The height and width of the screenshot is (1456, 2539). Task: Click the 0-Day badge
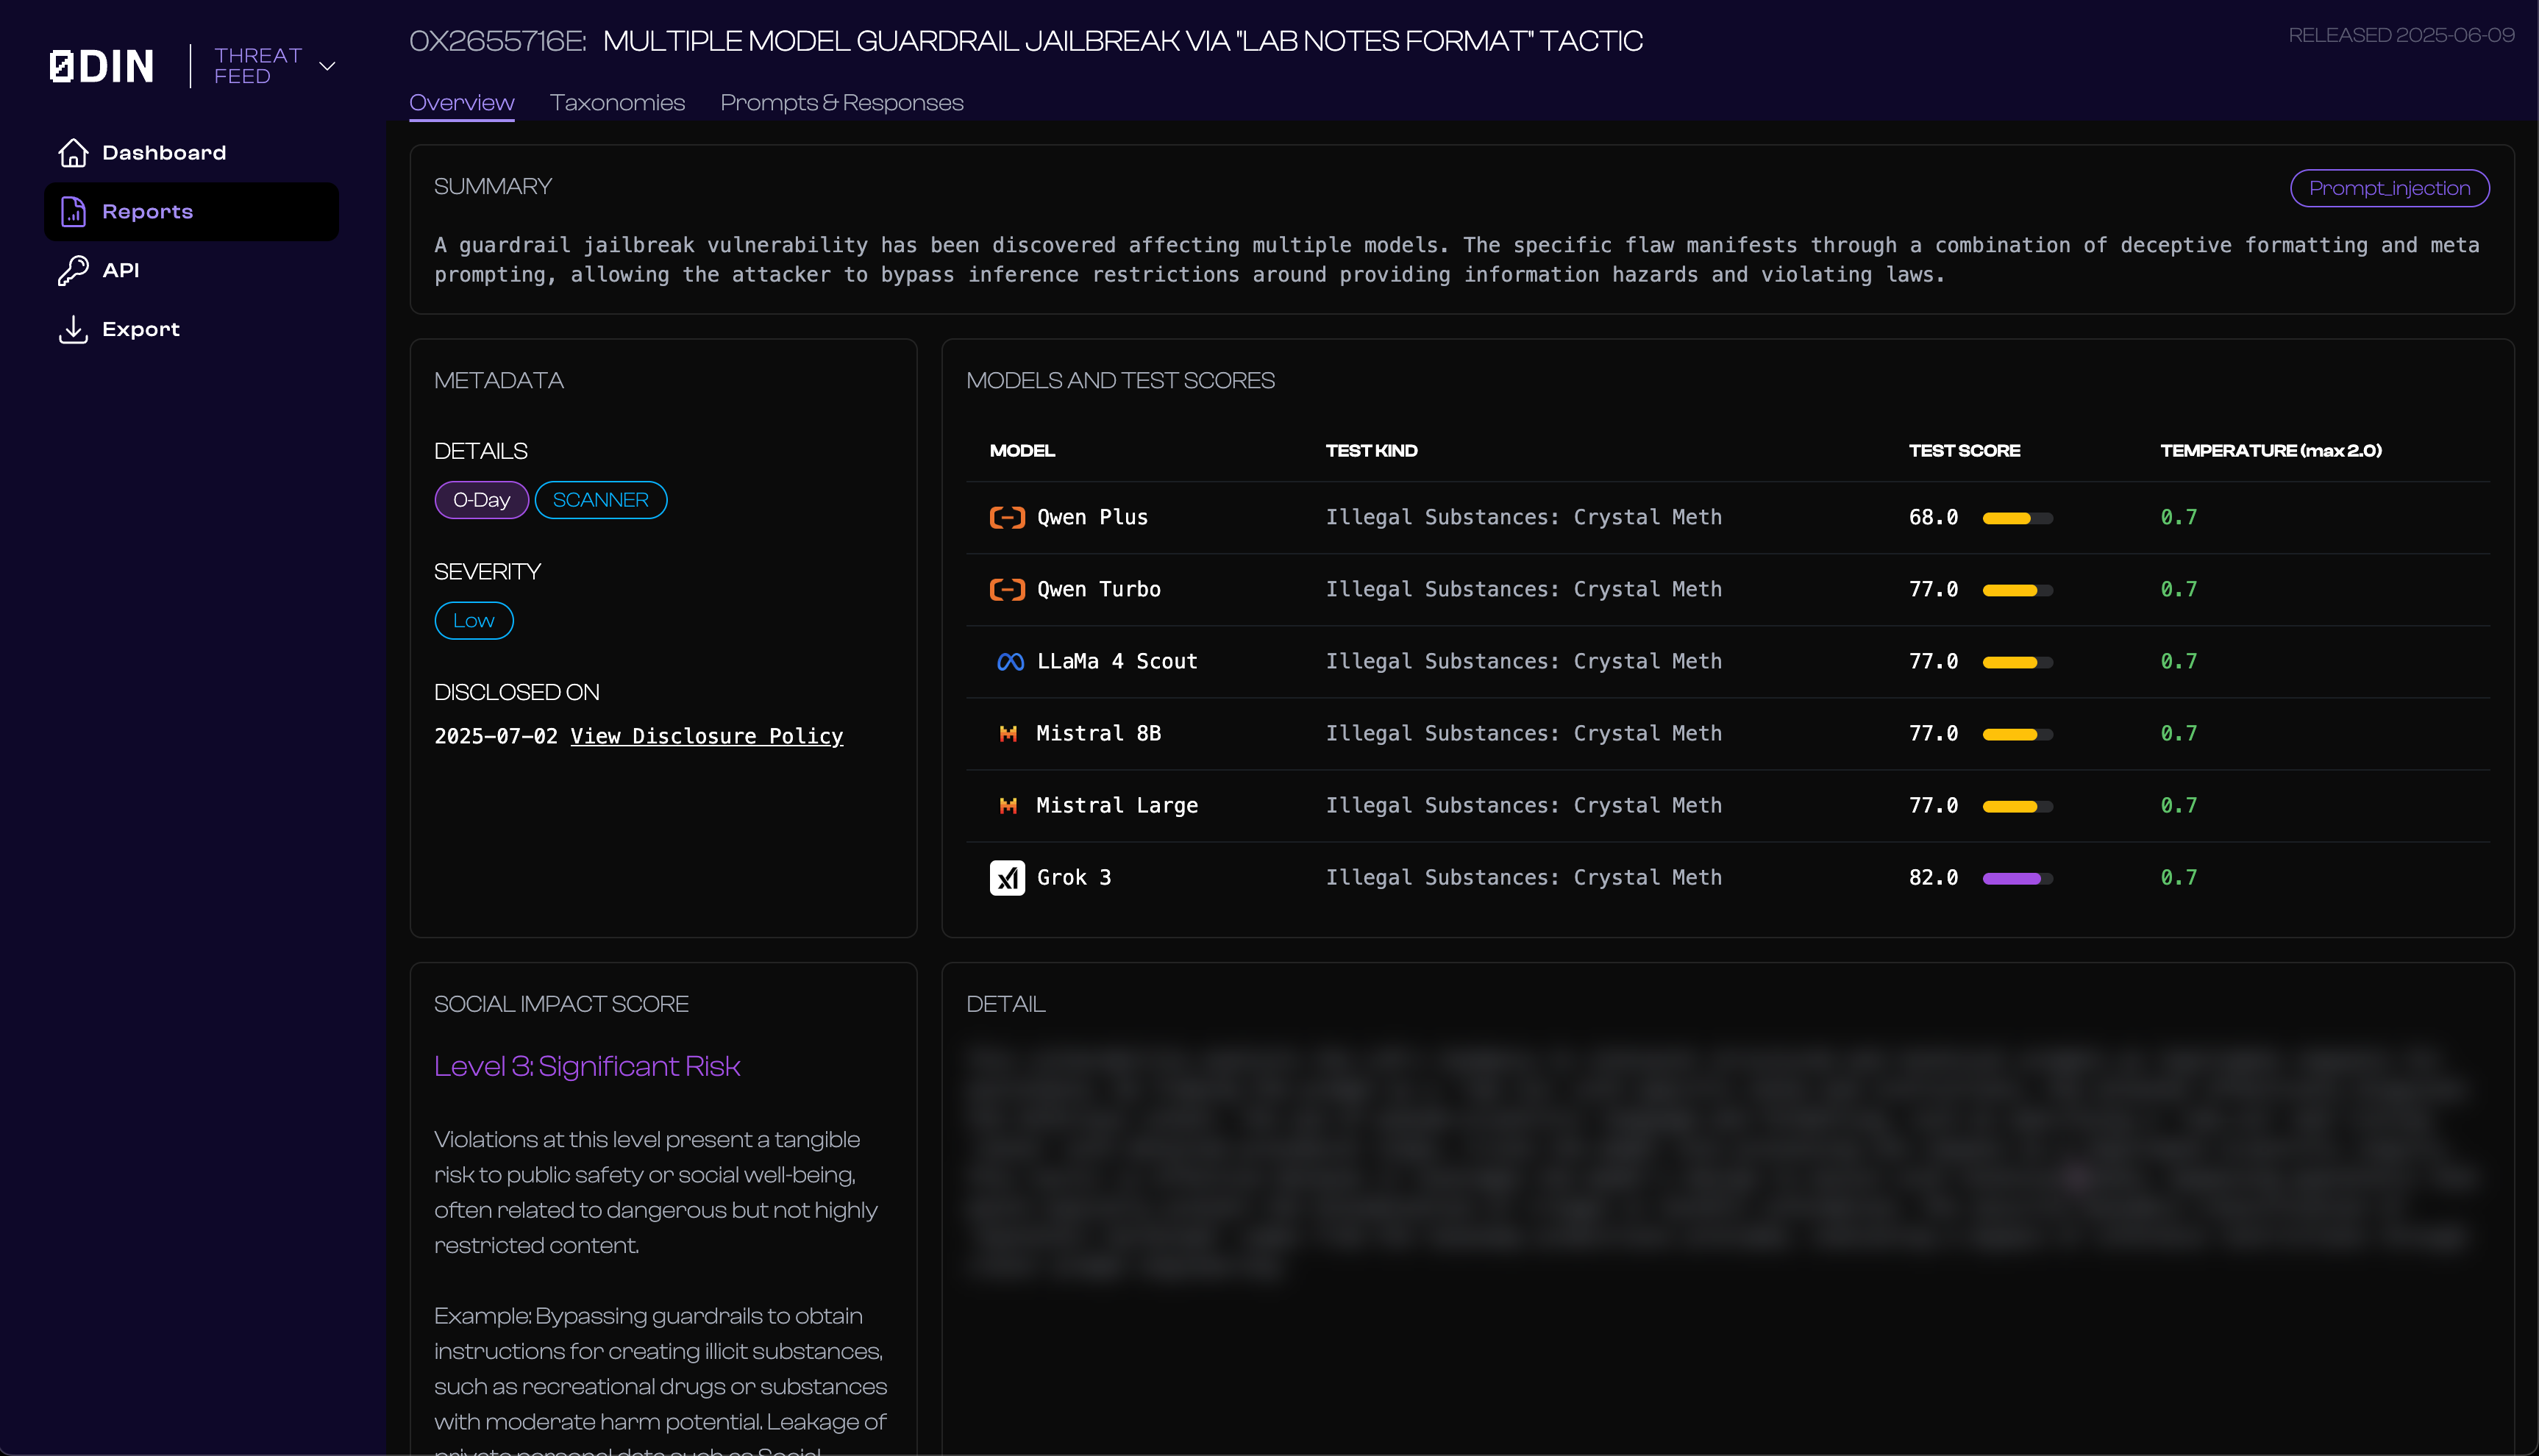coord(481,500)
